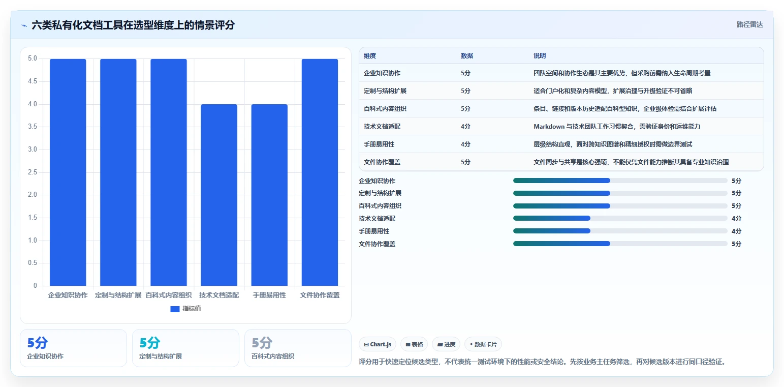Image resolution: width=784 pixels, height=387 pixels.
Task: Click the 维度 column header
Action: 370,56
